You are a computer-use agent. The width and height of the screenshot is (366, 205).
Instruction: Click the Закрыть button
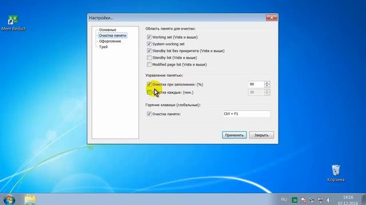(x=261, y=135)
